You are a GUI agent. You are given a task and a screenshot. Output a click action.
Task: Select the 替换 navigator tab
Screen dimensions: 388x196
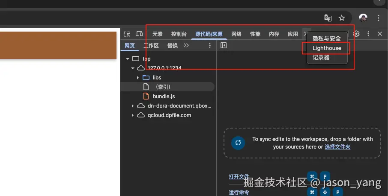click(x=173, y=46)
